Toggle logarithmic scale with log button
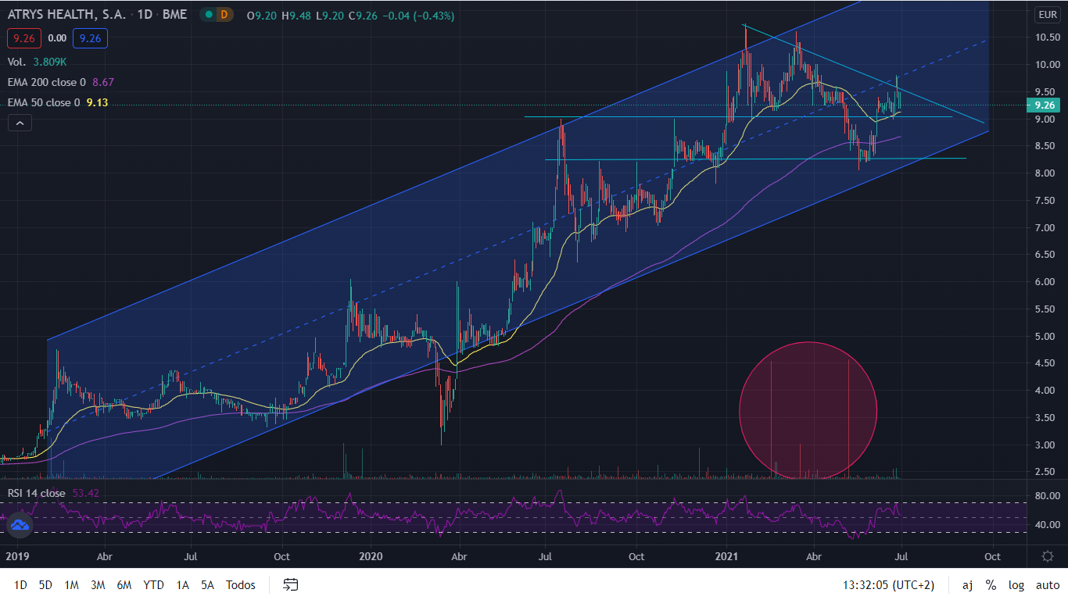The image size is (1068, 600). [1016, 584]
